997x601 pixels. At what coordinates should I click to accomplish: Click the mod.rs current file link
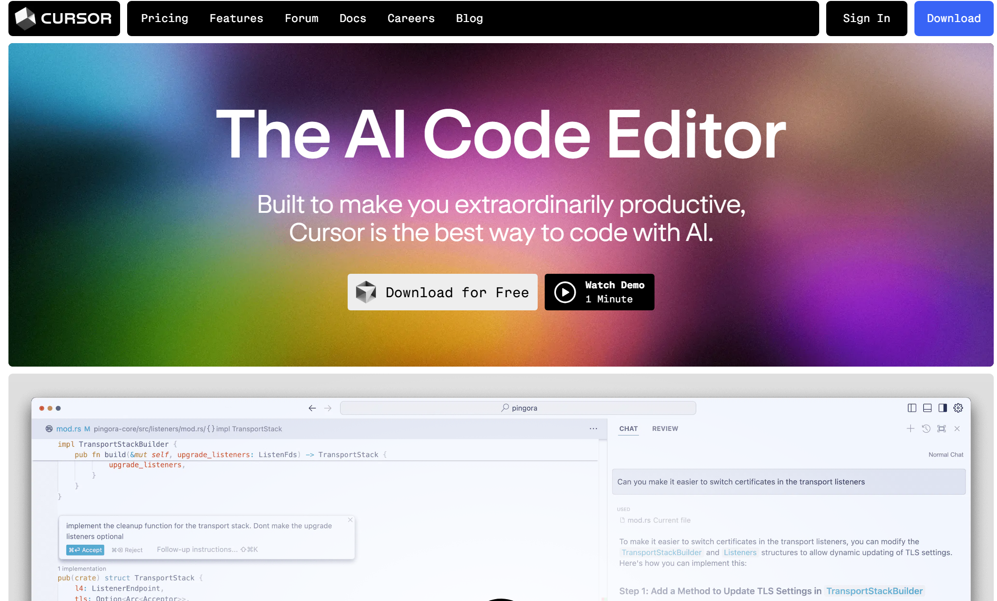655,520
